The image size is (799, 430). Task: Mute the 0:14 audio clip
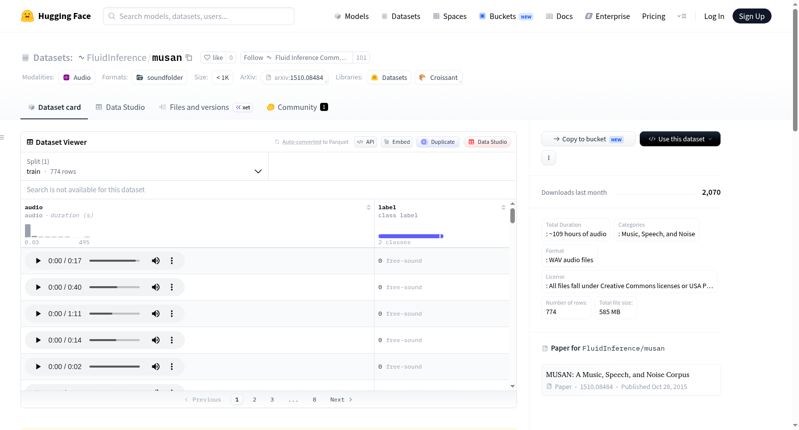(156, 340)
